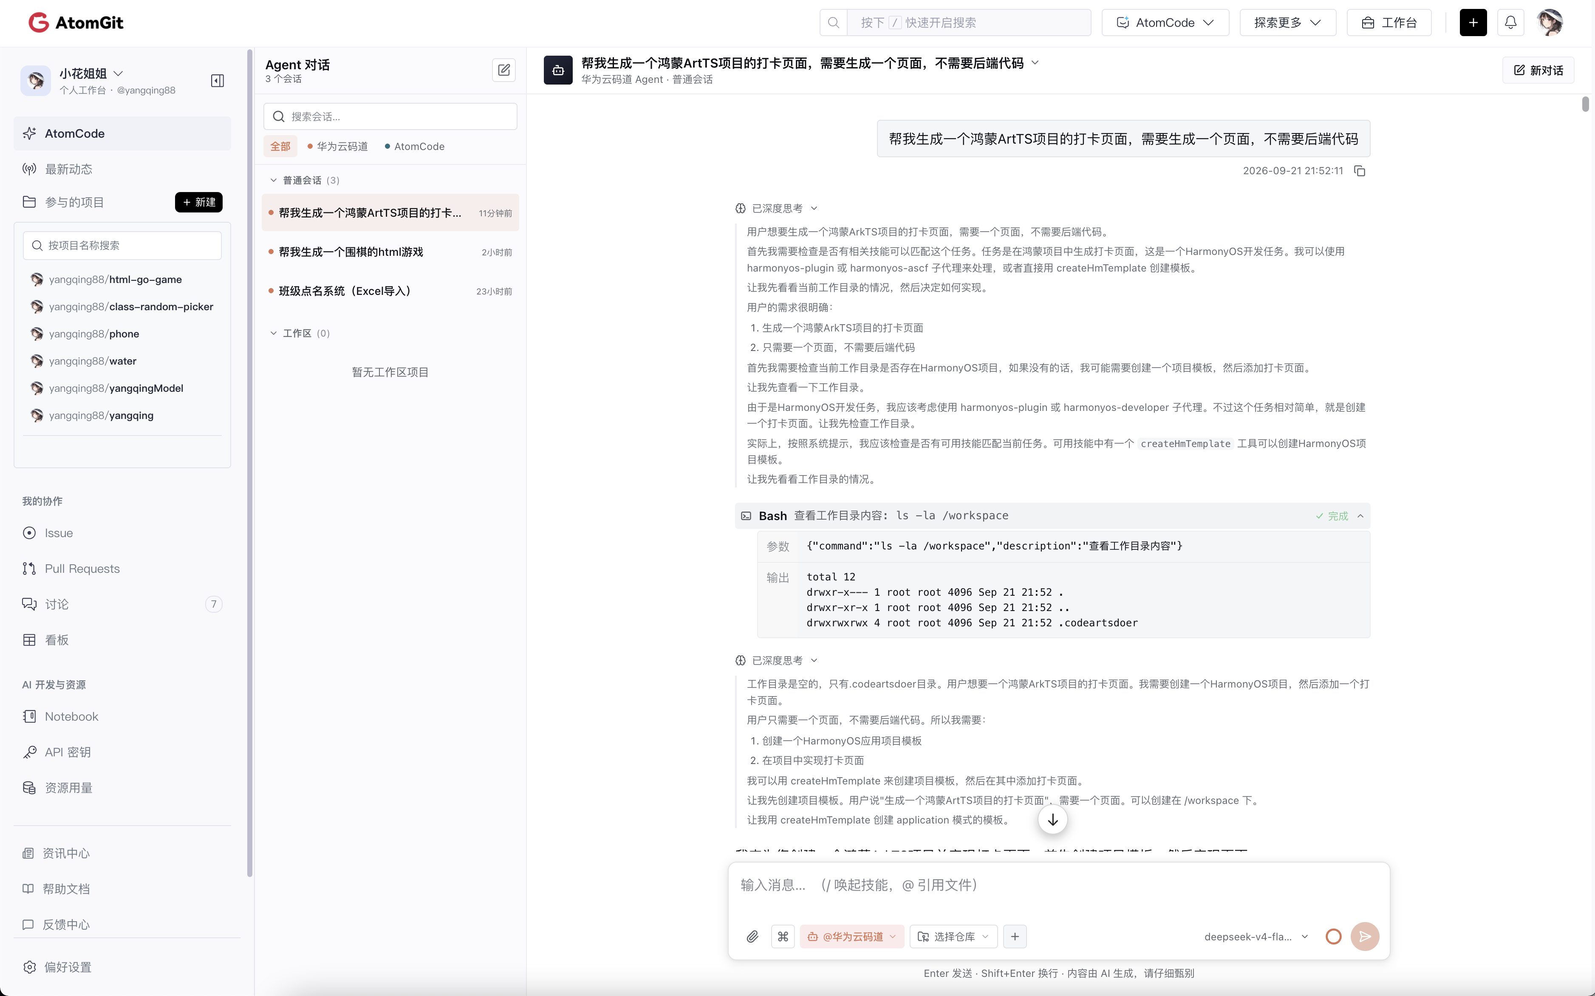Image resolution: width=1595 pixels, height=996 pixels.
Task: Select the 全部 filter tab
Action: click(280, 146)
